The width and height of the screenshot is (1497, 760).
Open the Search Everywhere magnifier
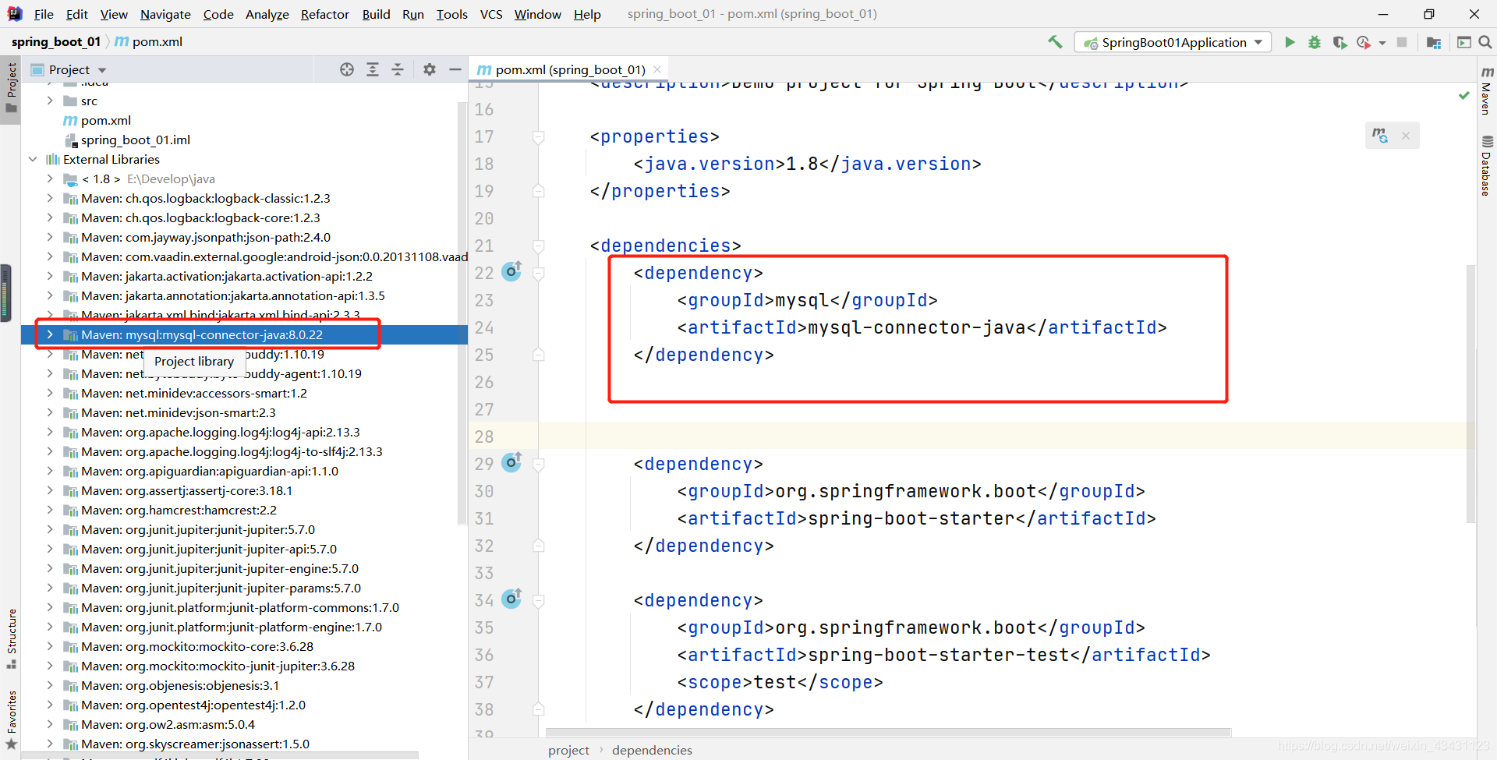coord(1485,42)
